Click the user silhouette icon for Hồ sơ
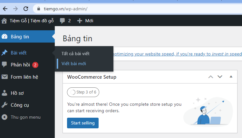Screen dimensions: 242x138 [x=5, y=93]
